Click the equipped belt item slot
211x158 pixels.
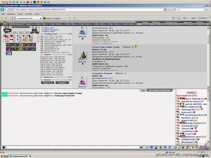7,31
